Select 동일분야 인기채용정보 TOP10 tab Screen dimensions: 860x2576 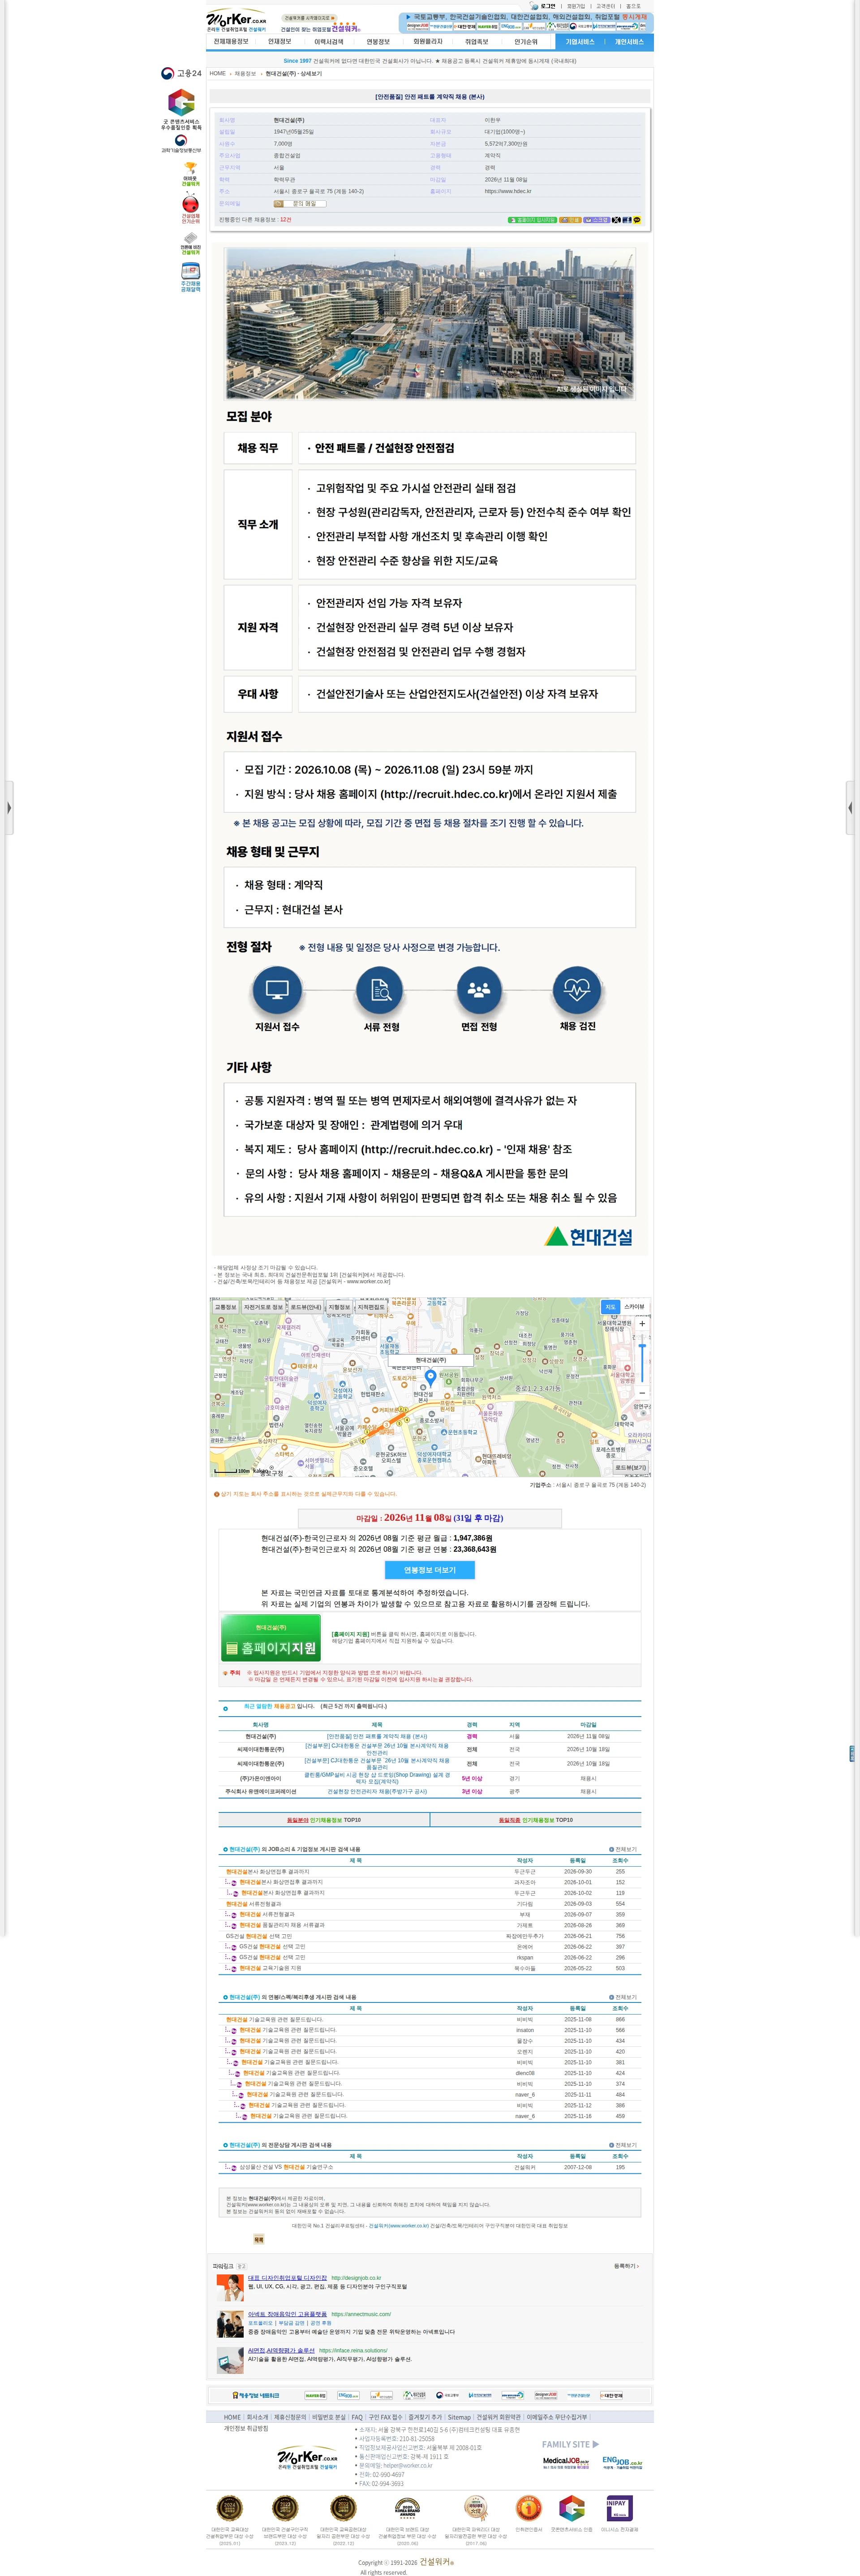coord(324,1819)
